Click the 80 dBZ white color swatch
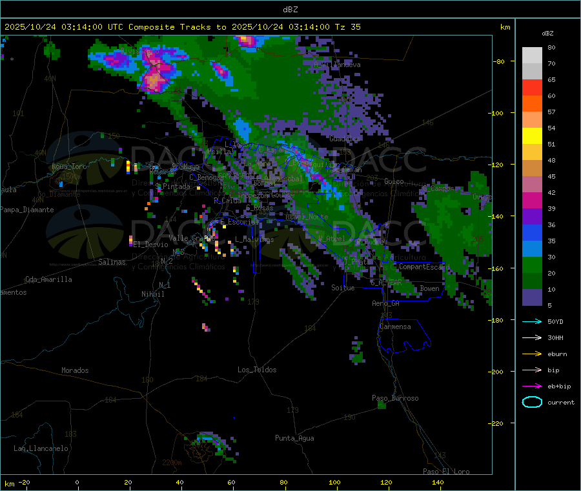581x491 pixels. pyautogui.click(x=532, y=55)
